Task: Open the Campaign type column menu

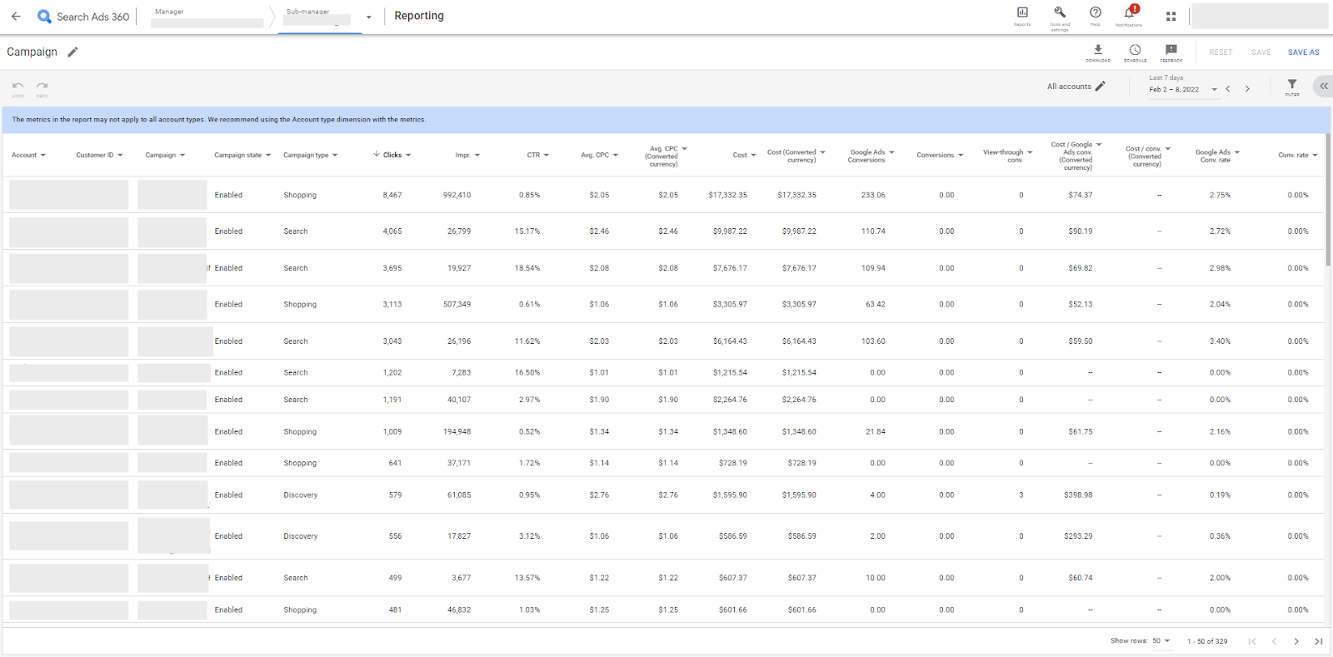Action: tap(335, 156)
